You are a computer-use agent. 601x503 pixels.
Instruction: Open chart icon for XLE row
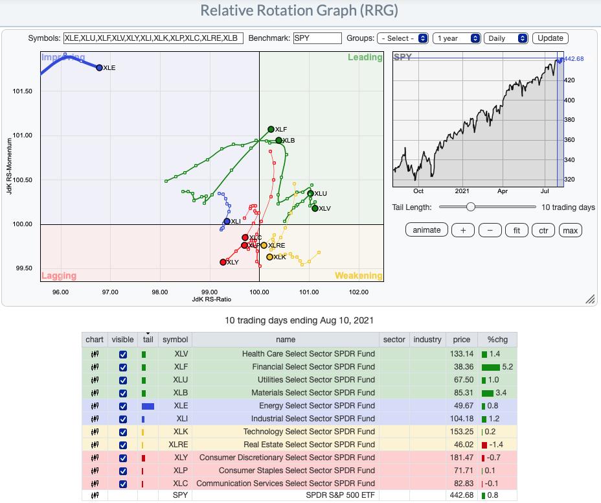point(95,406)
